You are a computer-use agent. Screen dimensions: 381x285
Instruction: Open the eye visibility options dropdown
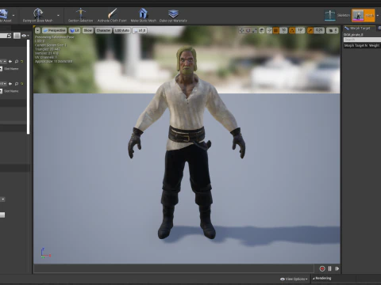[25, 36]
